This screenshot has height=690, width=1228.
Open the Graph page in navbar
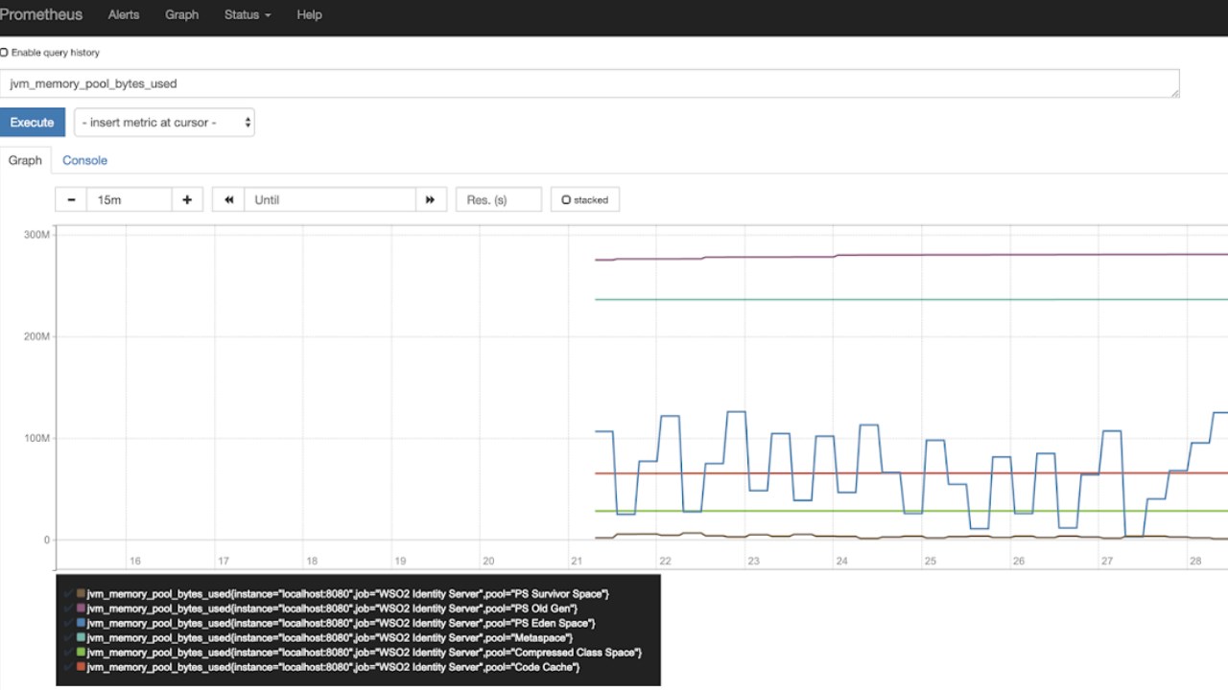pos(181,14)
